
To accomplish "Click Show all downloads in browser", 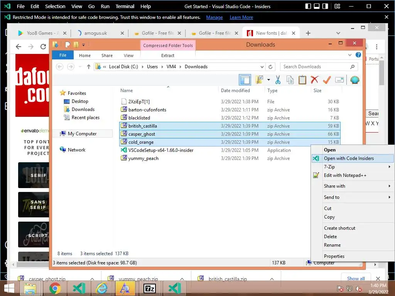I will click(356, 278).
